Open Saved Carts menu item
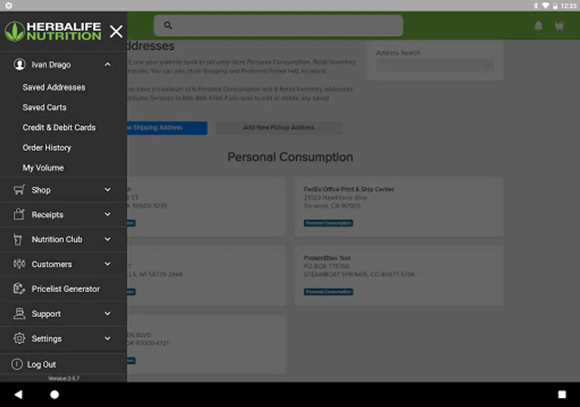Viewport: 580px width, 407px height. pos(44,107)
